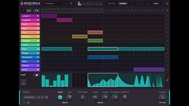Image resolution: width=189 pixels, height=106 pixels.
Task: Click step 17 in the step ruler
Action: point(105,11)
